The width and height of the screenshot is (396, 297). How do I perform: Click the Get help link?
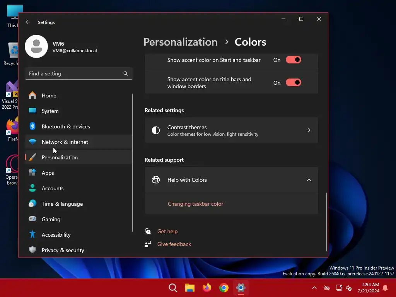click(x=167, y=231)
